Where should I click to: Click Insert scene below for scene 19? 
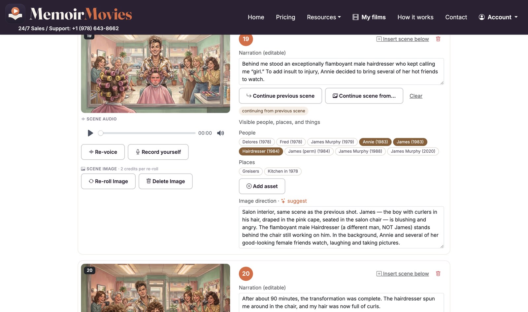coord(403,39)
